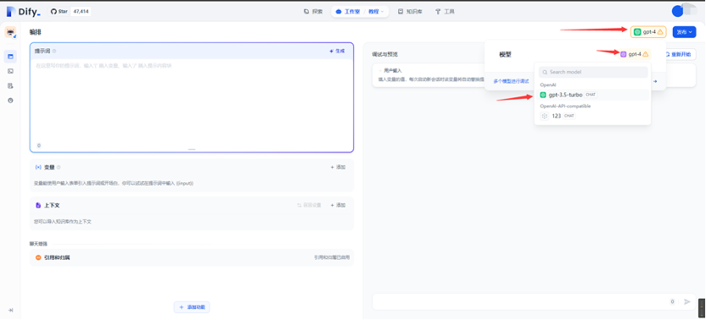
Task: Click the orange 引用和归属 icon
Action: tap(38, 257)
